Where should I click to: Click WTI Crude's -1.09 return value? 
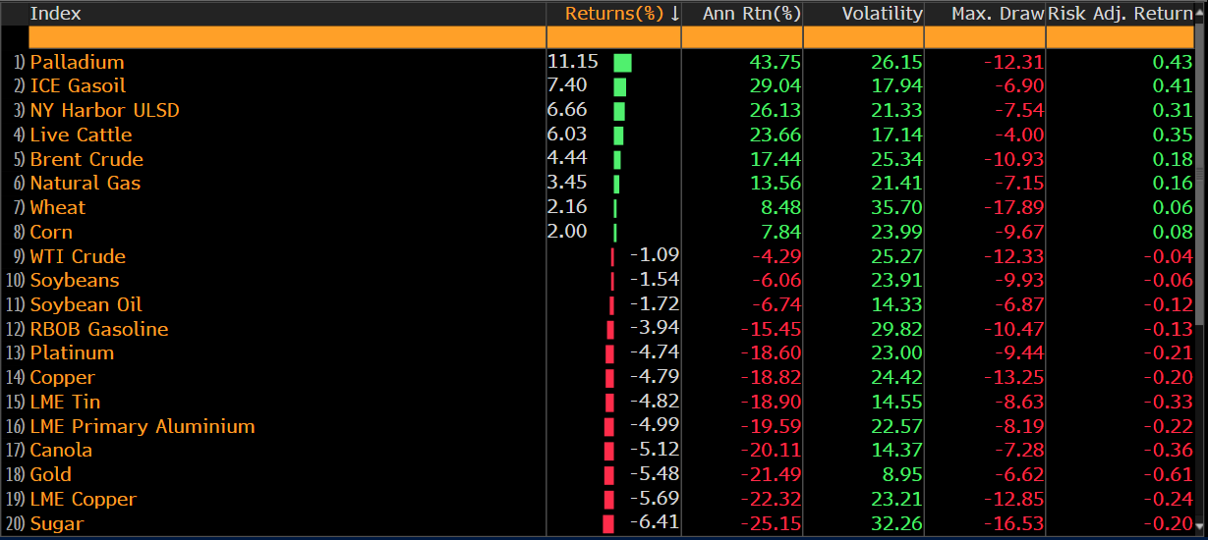point(655,255)
